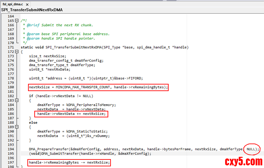Viewport: 264px width, 168px height.
Task: Click the 'else' keyword on line 188
Action: (x=33, y=123)
